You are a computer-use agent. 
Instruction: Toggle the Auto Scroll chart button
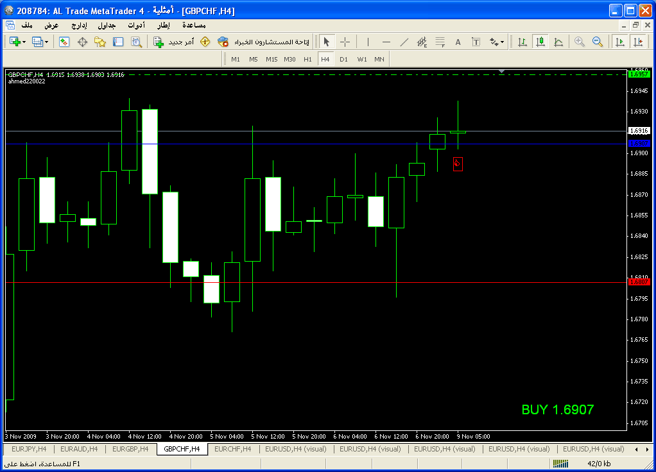tap(620, 42)
